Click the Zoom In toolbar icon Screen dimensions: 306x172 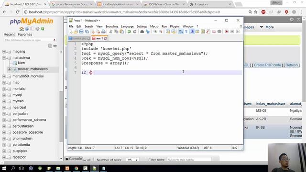(x=155, y=32)
